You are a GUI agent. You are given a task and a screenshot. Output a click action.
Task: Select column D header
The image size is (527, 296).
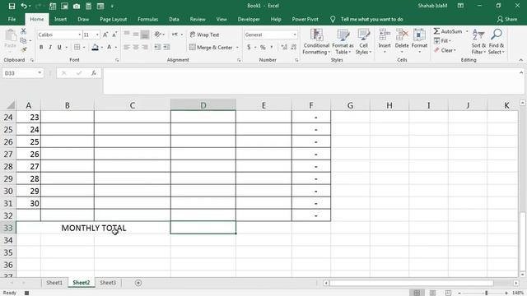point(203,105)
